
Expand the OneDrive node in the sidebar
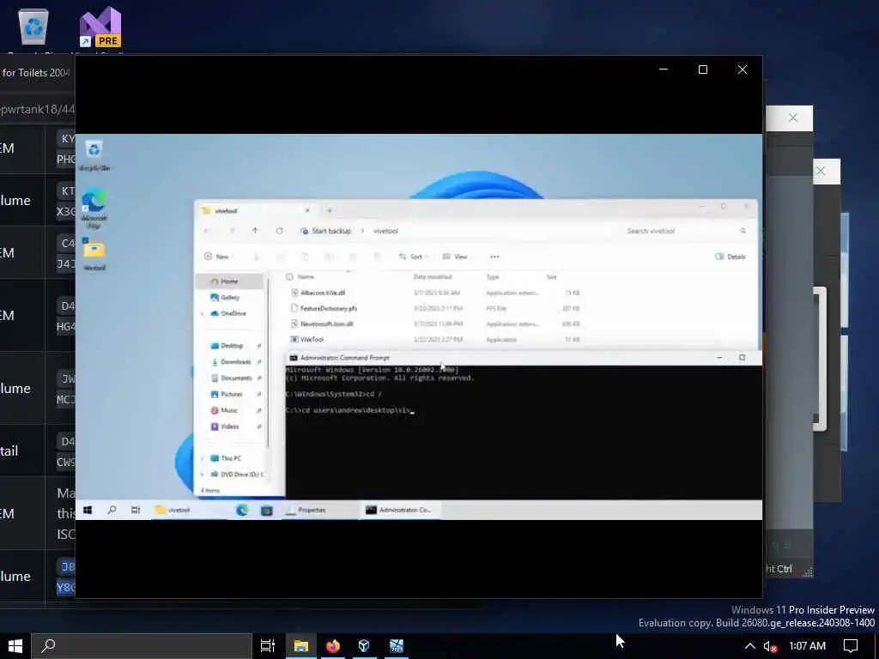coord(202,314)
